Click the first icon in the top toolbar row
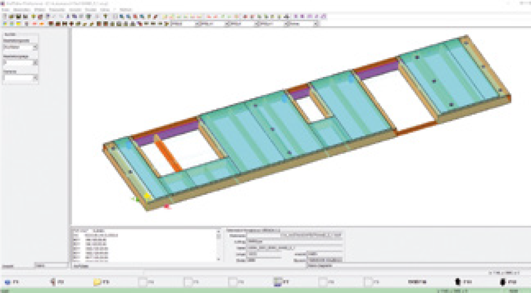This screenshot has height=293, width=531. coord(5,16)
